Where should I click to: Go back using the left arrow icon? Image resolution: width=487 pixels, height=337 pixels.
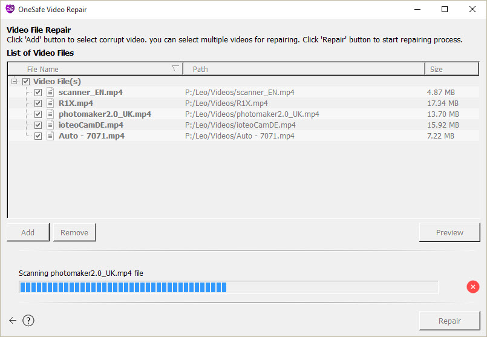[x=13, y=320]
